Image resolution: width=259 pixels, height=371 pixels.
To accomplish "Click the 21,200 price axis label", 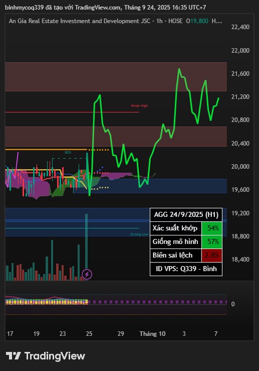I will 240,97.
